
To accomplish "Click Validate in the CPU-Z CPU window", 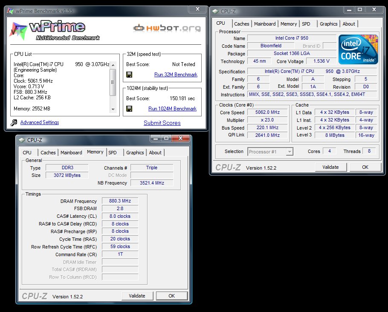I will tap(330, 167).
